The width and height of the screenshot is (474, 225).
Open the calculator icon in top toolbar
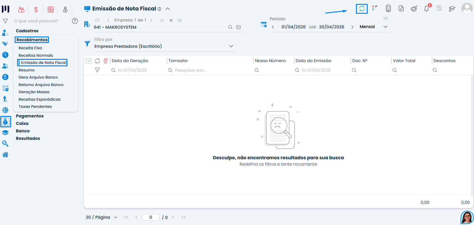tap(388, 9)
